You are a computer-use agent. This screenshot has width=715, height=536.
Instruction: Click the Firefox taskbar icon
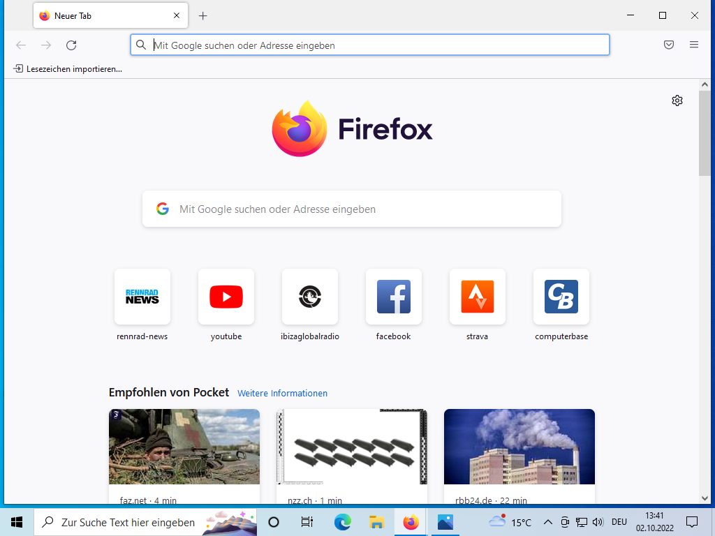pos(411,522)
